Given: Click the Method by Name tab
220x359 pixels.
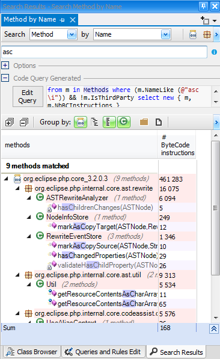Looking at the screenshot, I should [x=30, y=19].
